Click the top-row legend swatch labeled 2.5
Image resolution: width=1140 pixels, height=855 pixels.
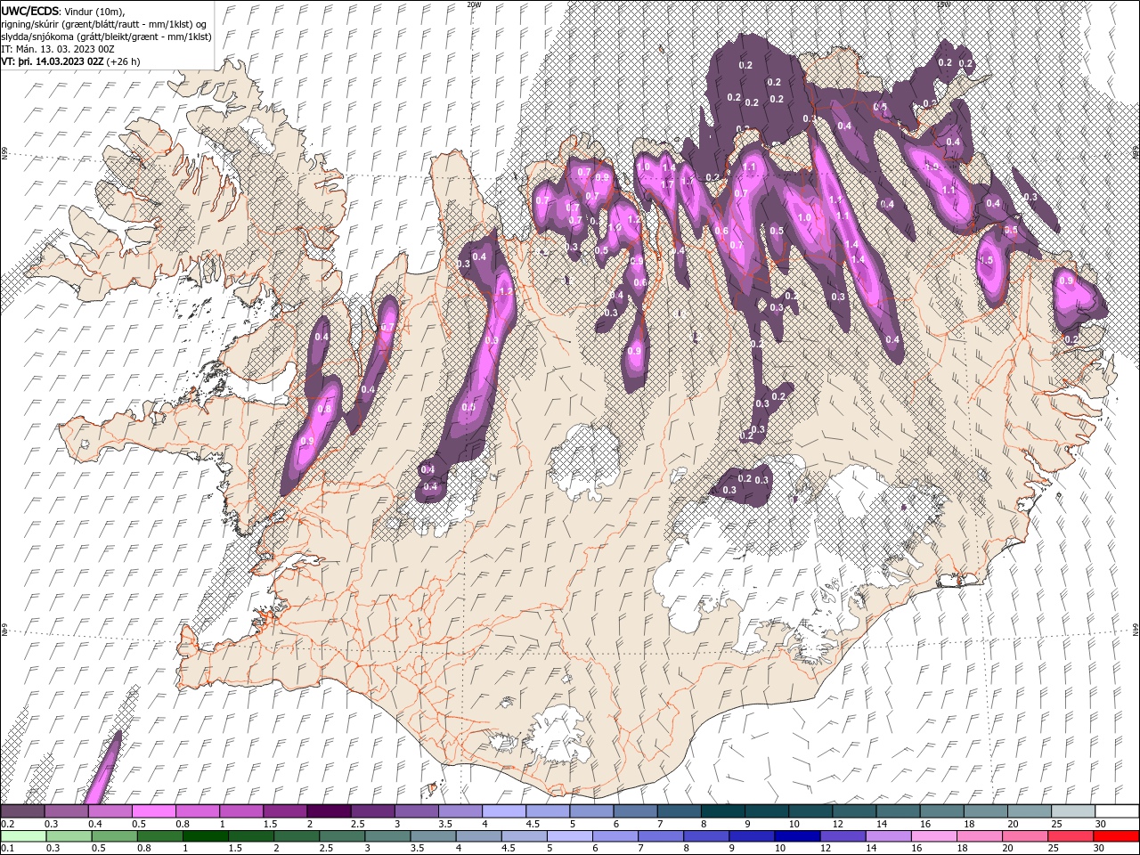(371, 811)
